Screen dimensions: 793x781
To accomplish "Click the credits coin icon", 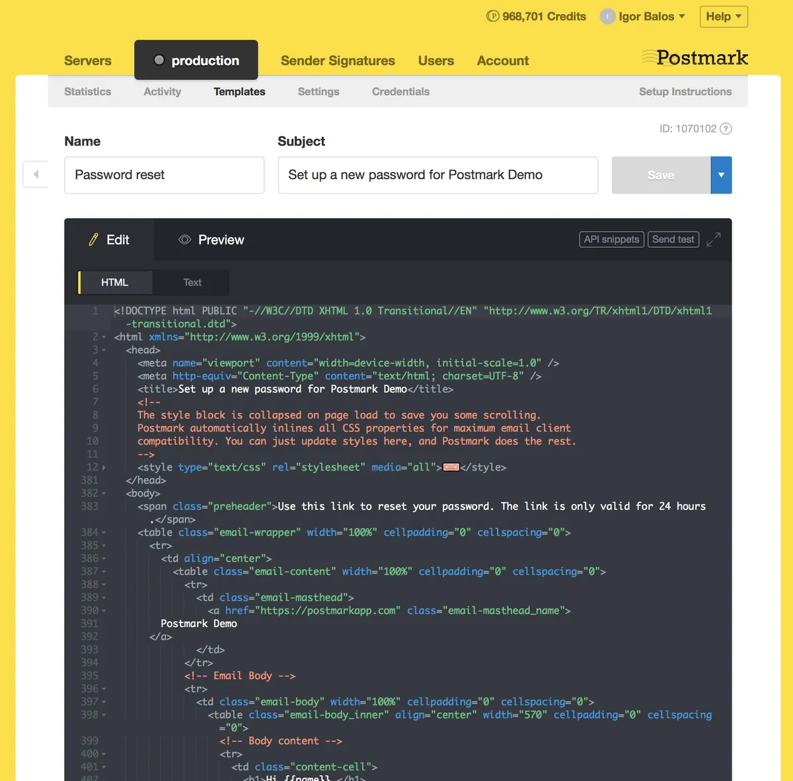I will pos(493,16).
